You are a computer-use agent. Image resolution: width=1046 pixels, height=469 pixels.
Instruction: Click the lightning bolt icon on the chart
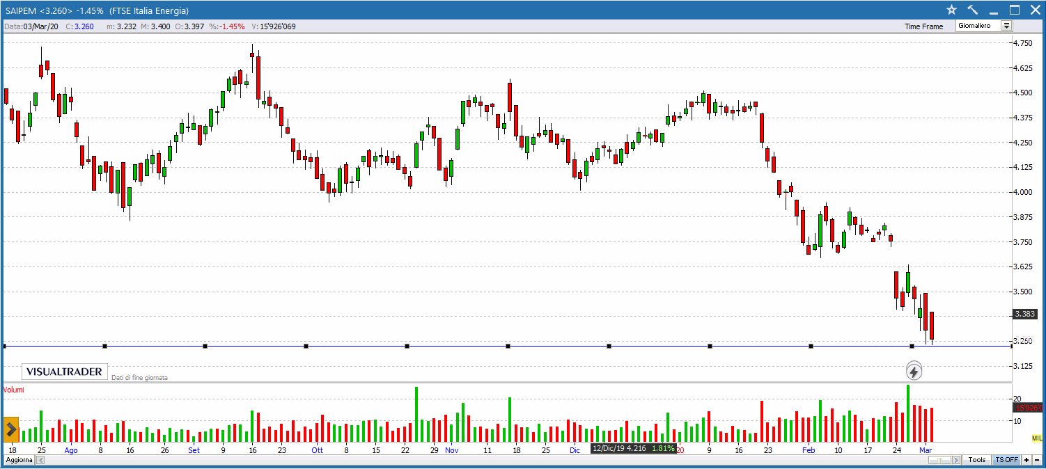[914, 371]
